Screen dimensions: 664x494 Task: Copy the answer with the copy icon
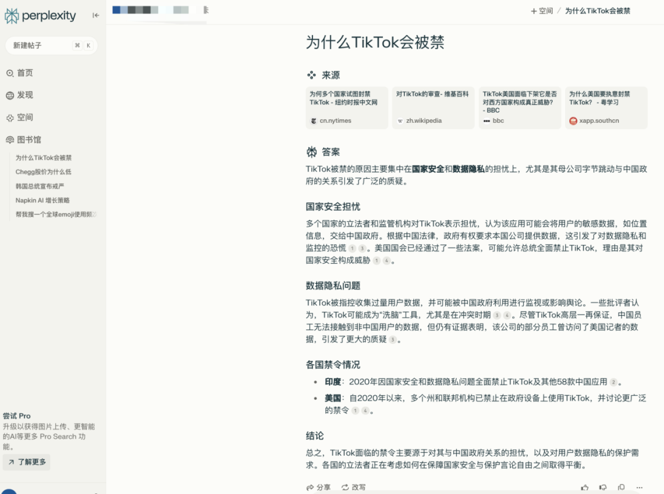point(621,487)
